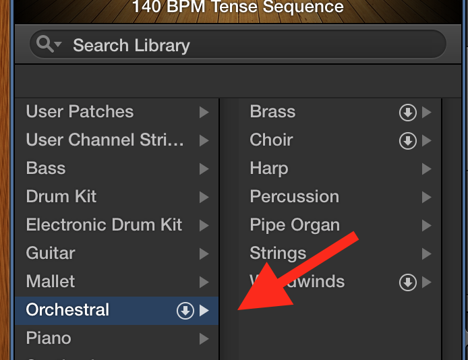This screenshot has height=360, width=468.
Task: Select the Bass category
Action: click(46, 168)
